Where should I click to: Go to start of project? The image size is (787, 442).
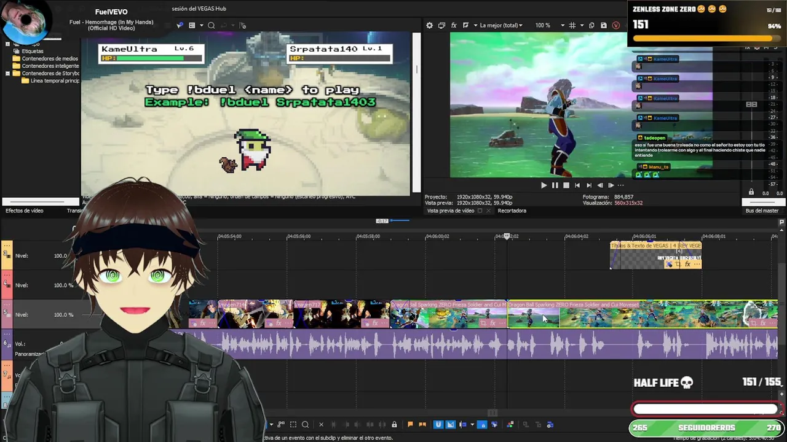click(577, 185)
